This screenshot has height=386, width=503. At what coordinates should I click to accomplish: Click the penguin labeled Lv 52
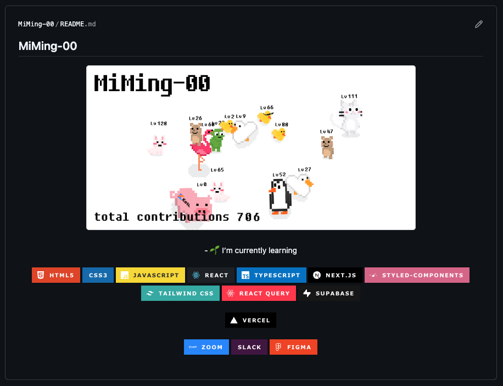pos(280,197)
